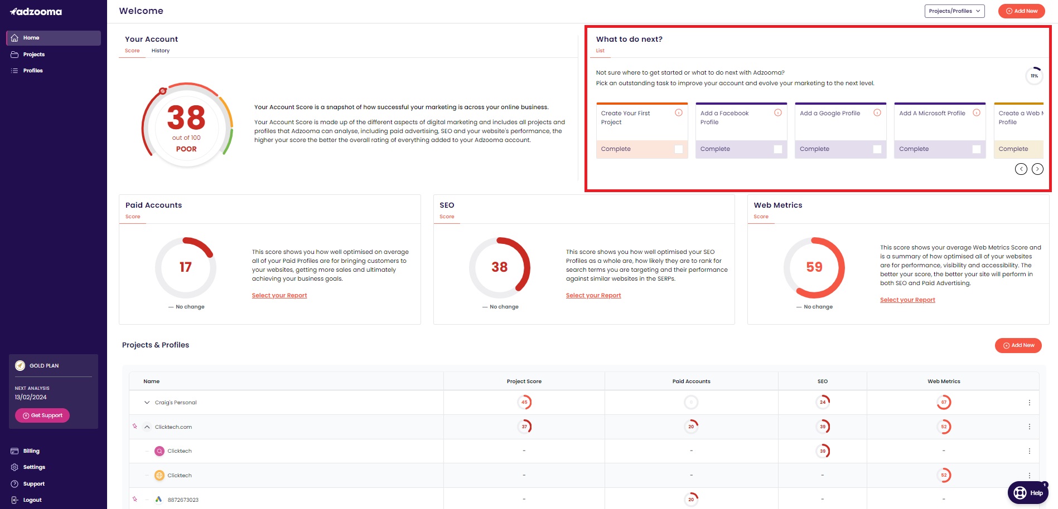The height and width of the screenshot is (509, 1058).
Task: Click the Paid Accounts 17 score ring
Action: pos(186,268)
